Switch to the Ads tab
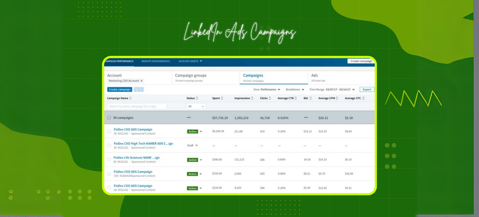479x217 pixels. point(342,77)
